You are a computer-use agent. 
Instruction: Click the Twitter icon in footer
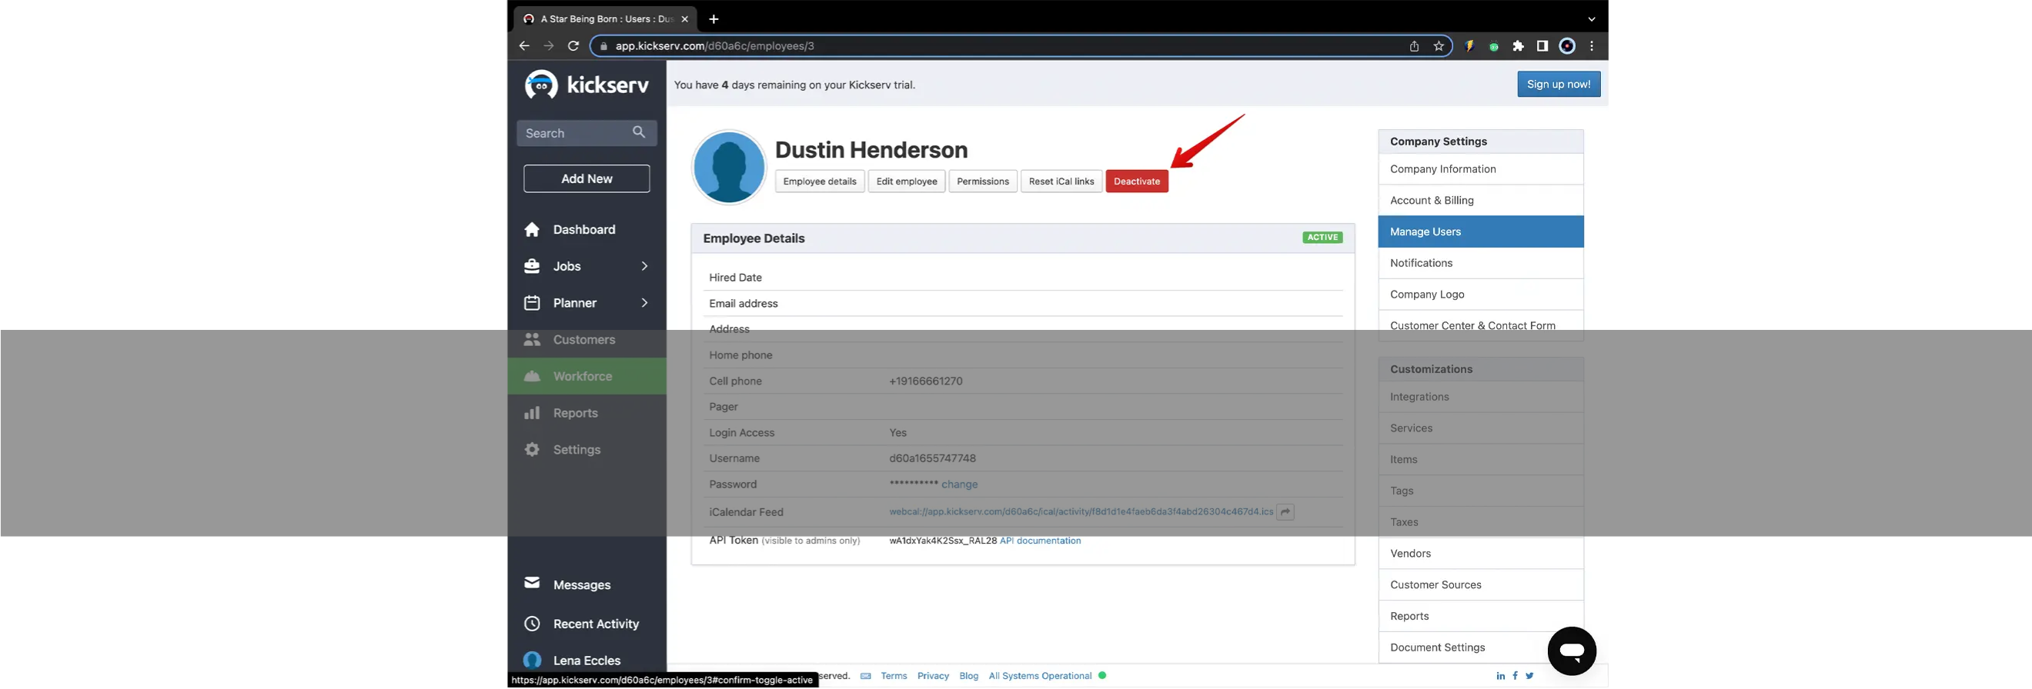click(x=1529, y=677)
